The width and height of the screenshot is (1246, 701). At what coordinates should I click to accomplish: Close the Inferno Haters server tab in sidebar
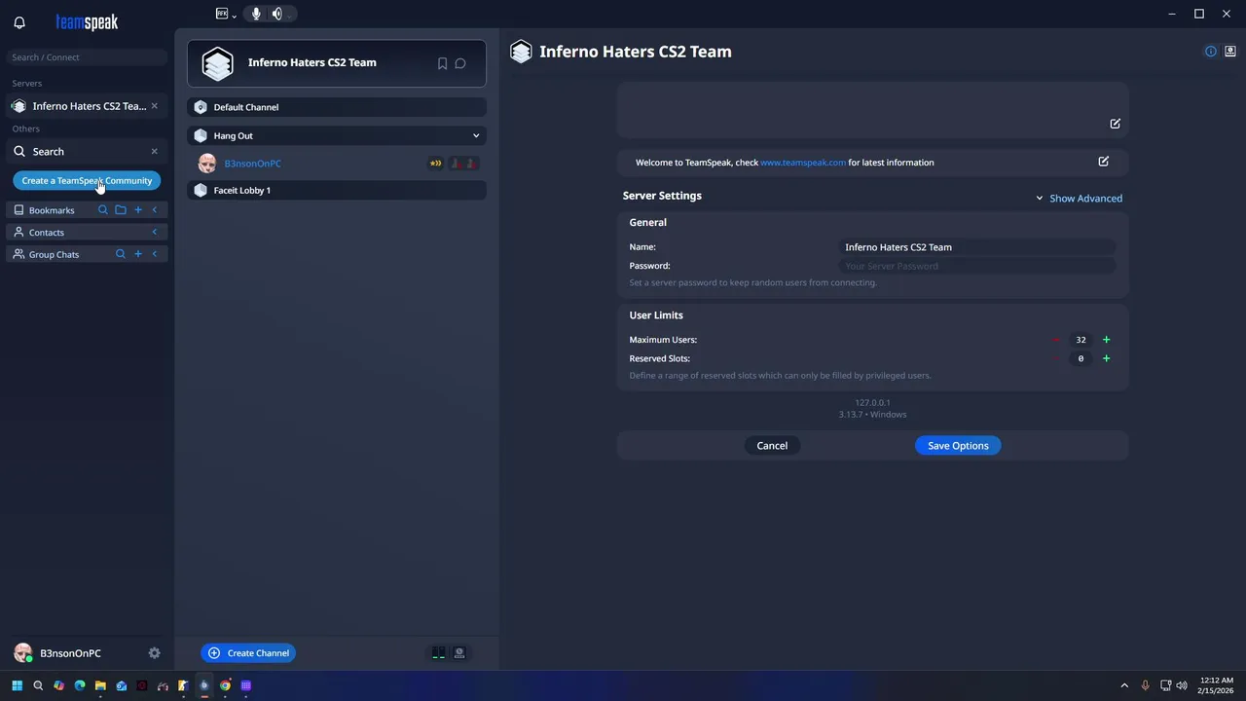tap(154, 106)
